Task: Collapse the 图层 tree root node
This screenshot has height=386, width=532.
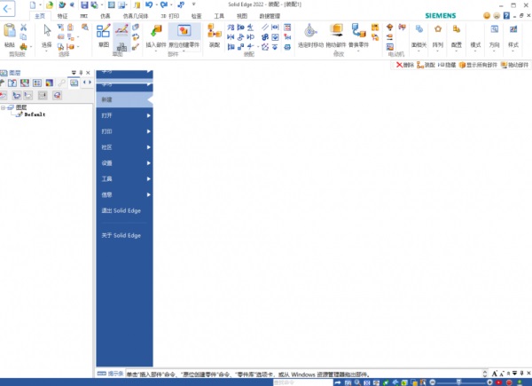Action: click(x=4, y=106)
